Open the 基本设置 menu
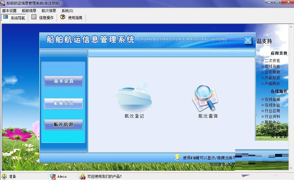This screenshot has width=294, height=180. click(9, 11)
